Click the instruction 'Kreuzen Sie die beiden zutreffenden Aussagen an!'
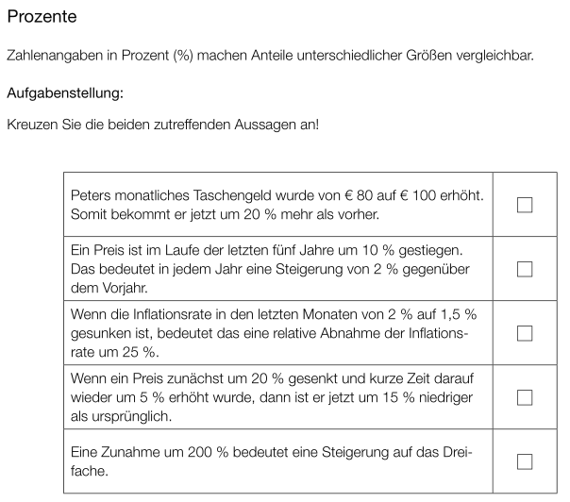This screenshot has height=502, width=570. click(x=162, y=124)
